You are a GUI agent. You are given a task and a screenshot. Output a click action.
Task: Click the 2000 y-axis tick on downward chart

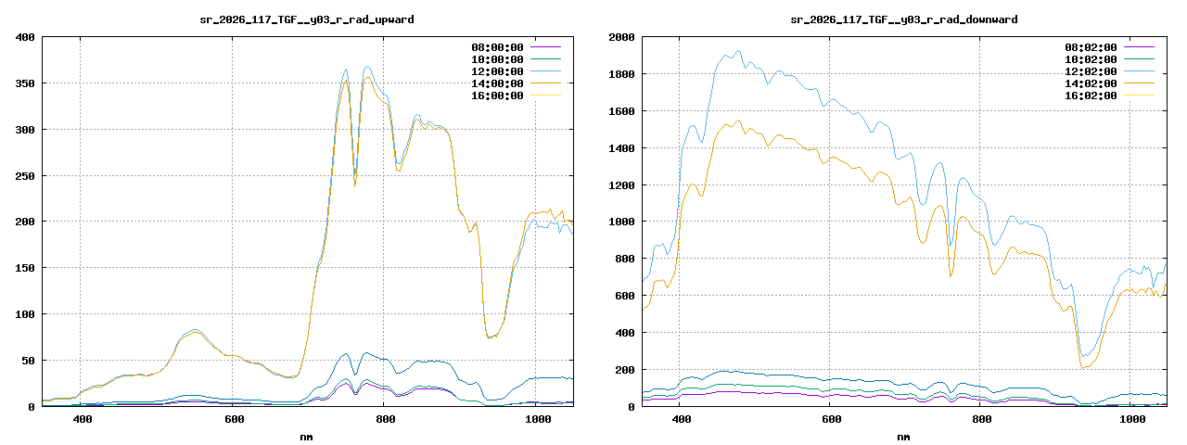619,37
